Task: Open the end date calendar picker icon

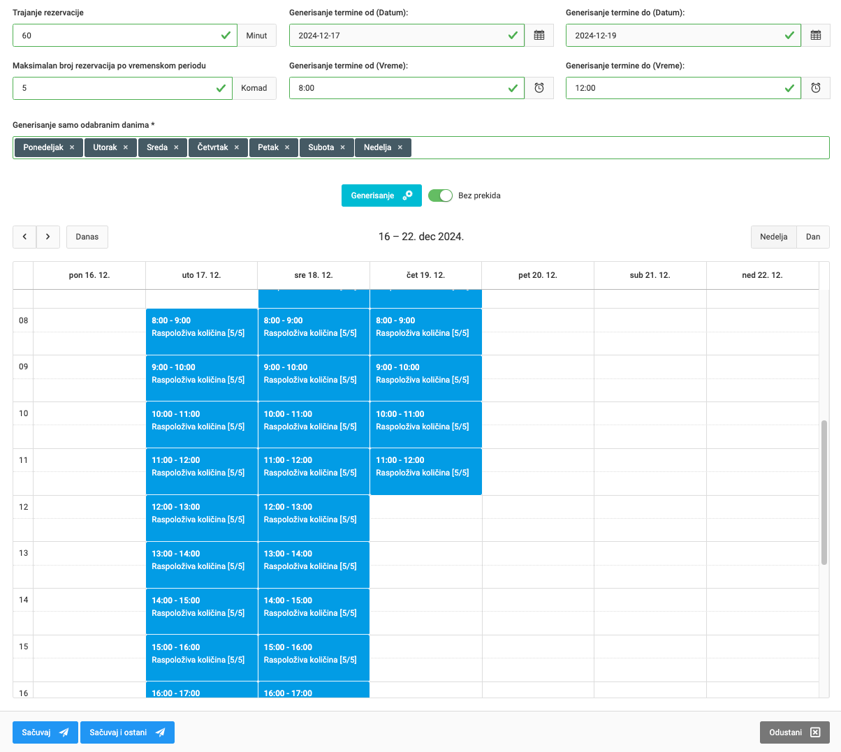Action: [x=815, y=36]
